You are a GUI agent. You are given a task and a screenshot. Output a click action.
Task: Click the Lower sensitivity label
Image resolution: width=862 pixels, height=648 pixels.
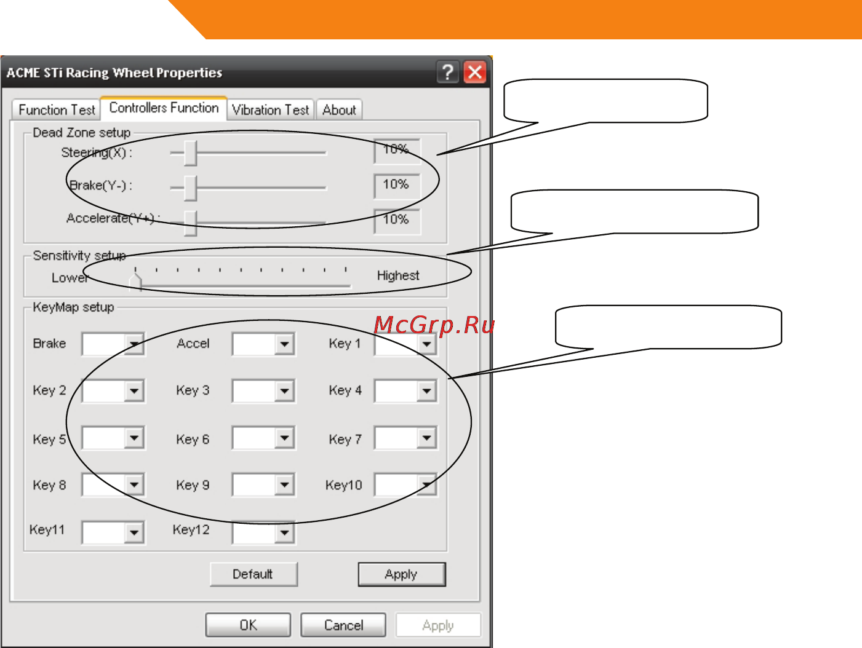[70, 278]
